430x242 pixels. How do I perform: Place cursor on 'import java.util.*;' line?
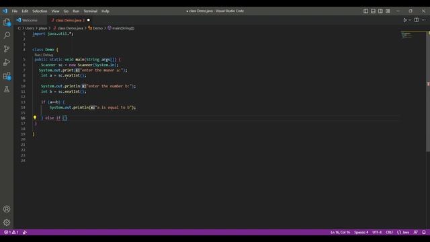tap(53, 34)
